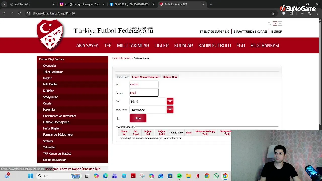Click the Windows taskbar search box
The height and width of the screenshot is (181, 322).
click(59, 176)
